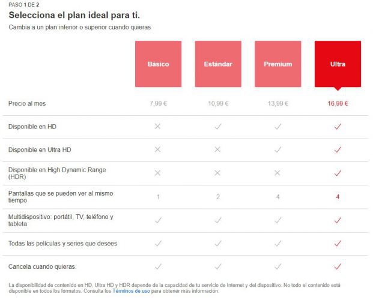Viewport: 373px width, 300px height.
Task: Click the Ultra HDR red checkmark
Action: pyautogui.click(x=338, y=173)
